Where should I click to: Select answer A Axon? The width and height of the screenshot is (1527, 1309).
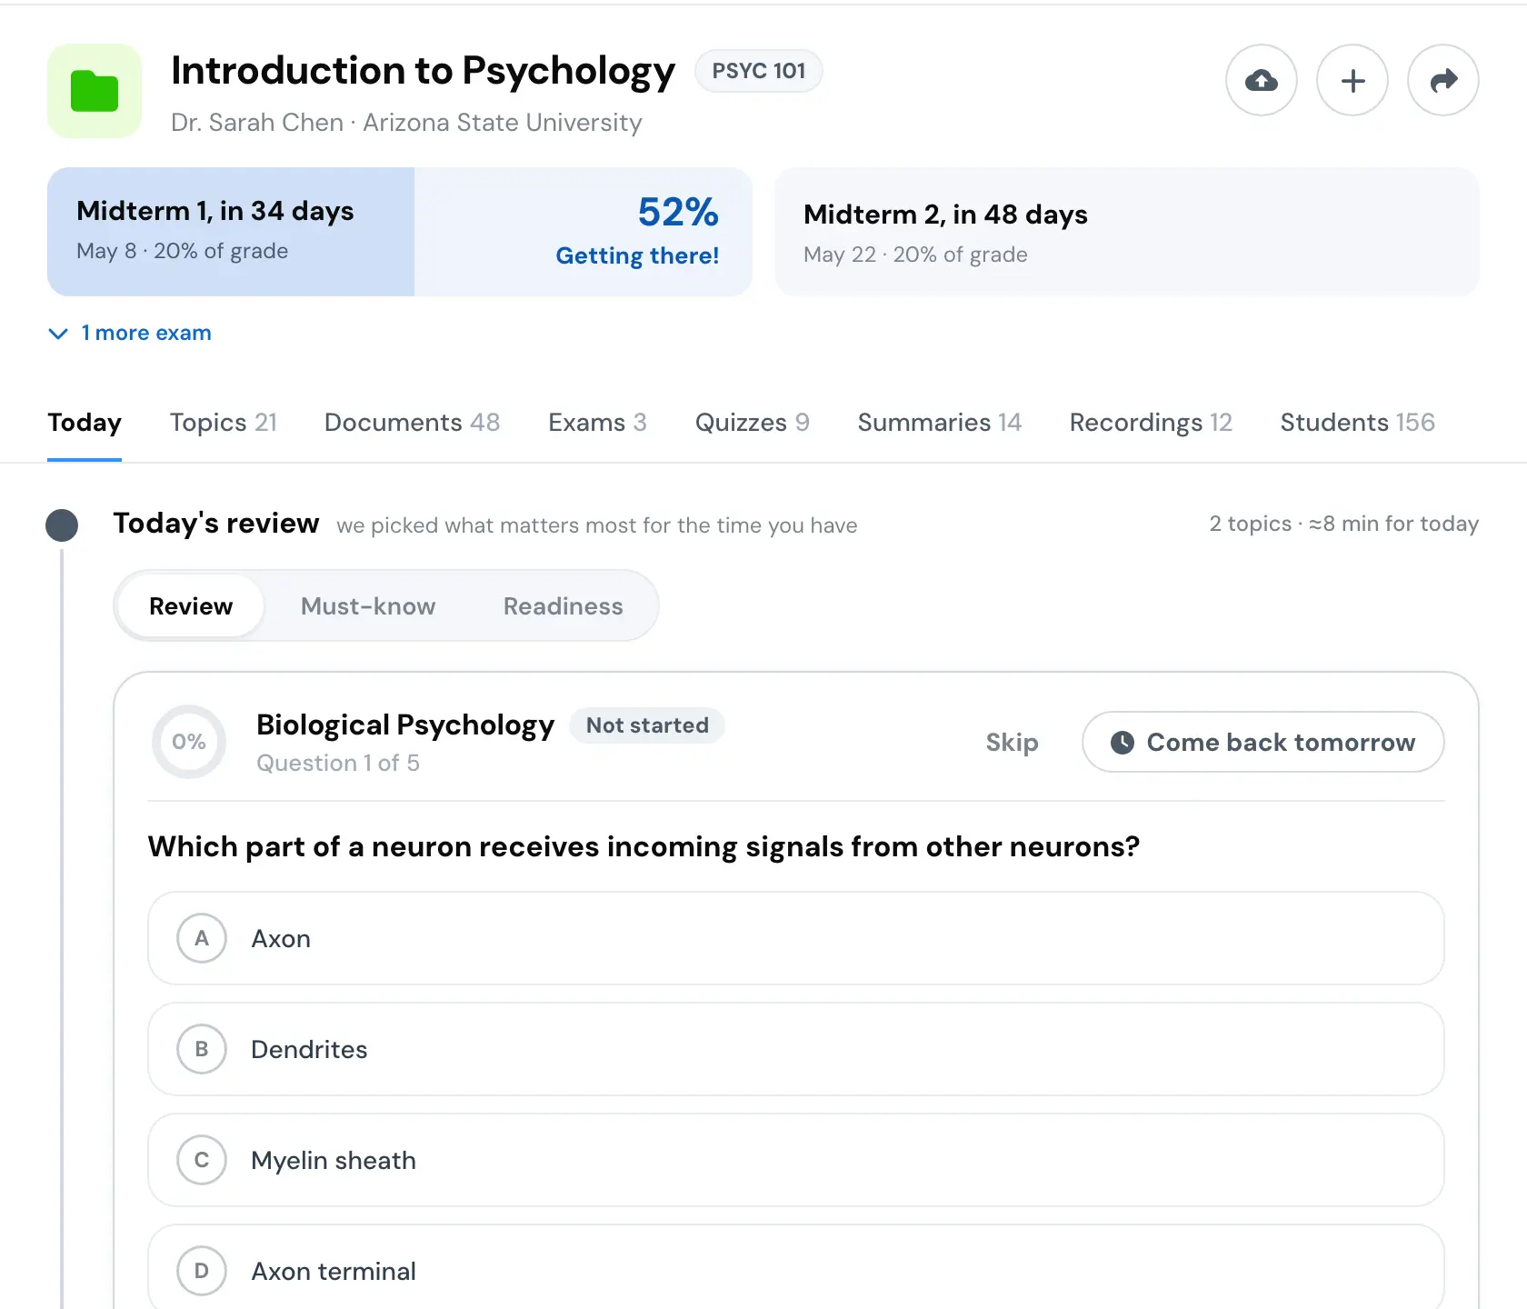(x=795, y=938)
